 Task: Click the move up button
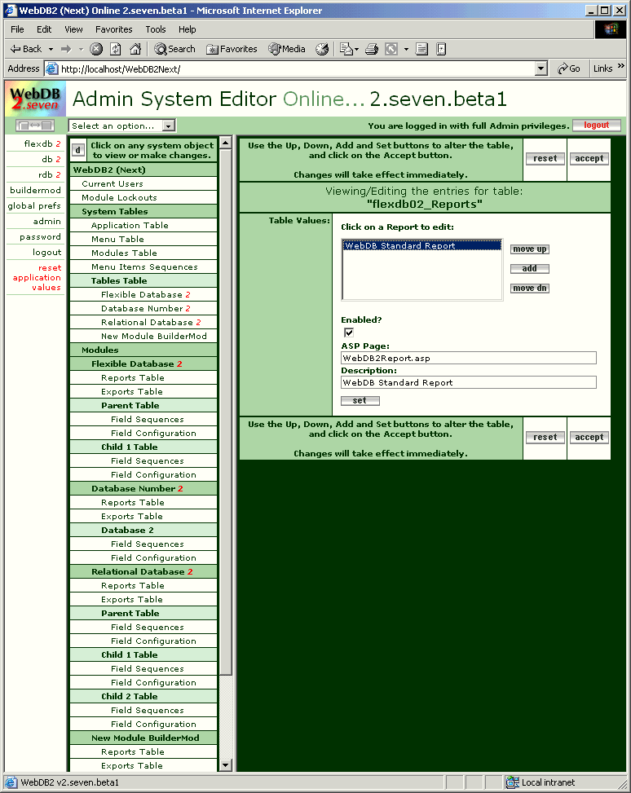(x=529, y=249)
